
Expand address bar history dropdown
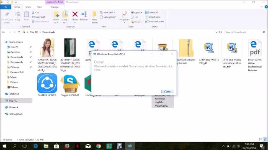coord(216,32)
